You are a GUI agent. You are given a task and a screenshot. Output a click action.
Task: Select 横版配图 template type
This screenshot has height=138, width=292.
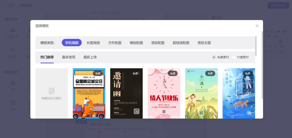click(x=136, y=43)
